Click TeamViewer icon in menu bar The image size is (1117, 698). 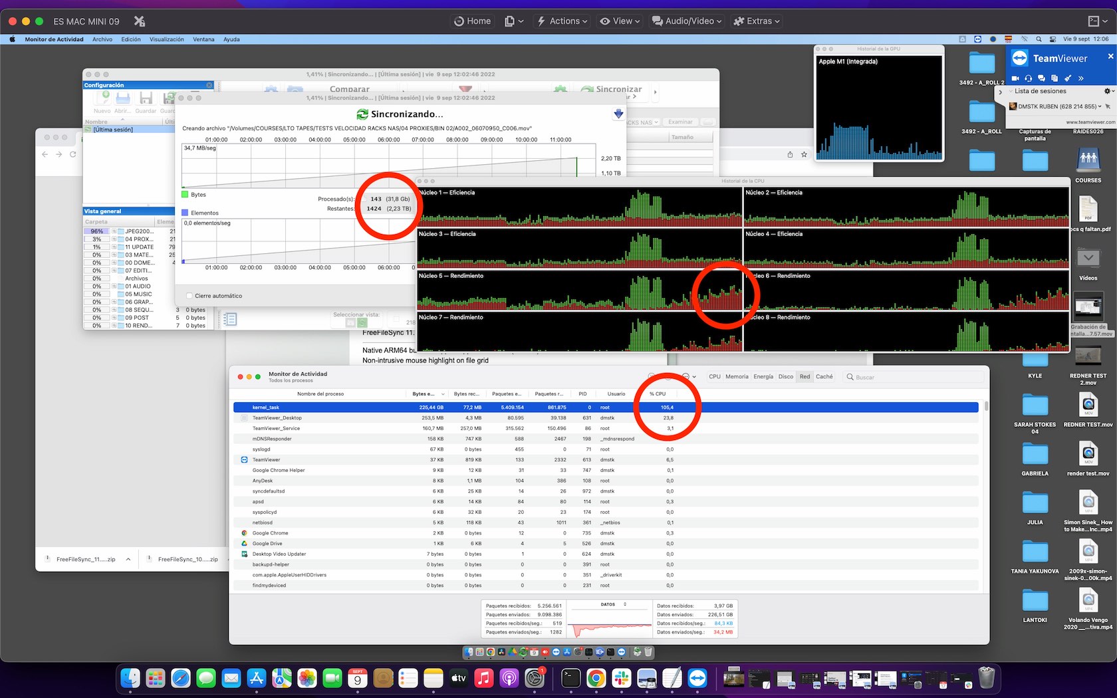click(977, 39)
